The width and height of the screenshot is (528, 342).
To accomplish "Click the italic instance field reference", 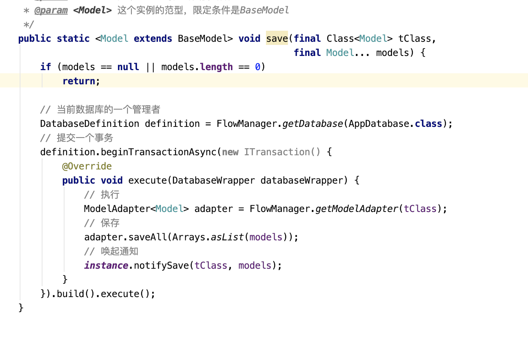I will (106, 266).
